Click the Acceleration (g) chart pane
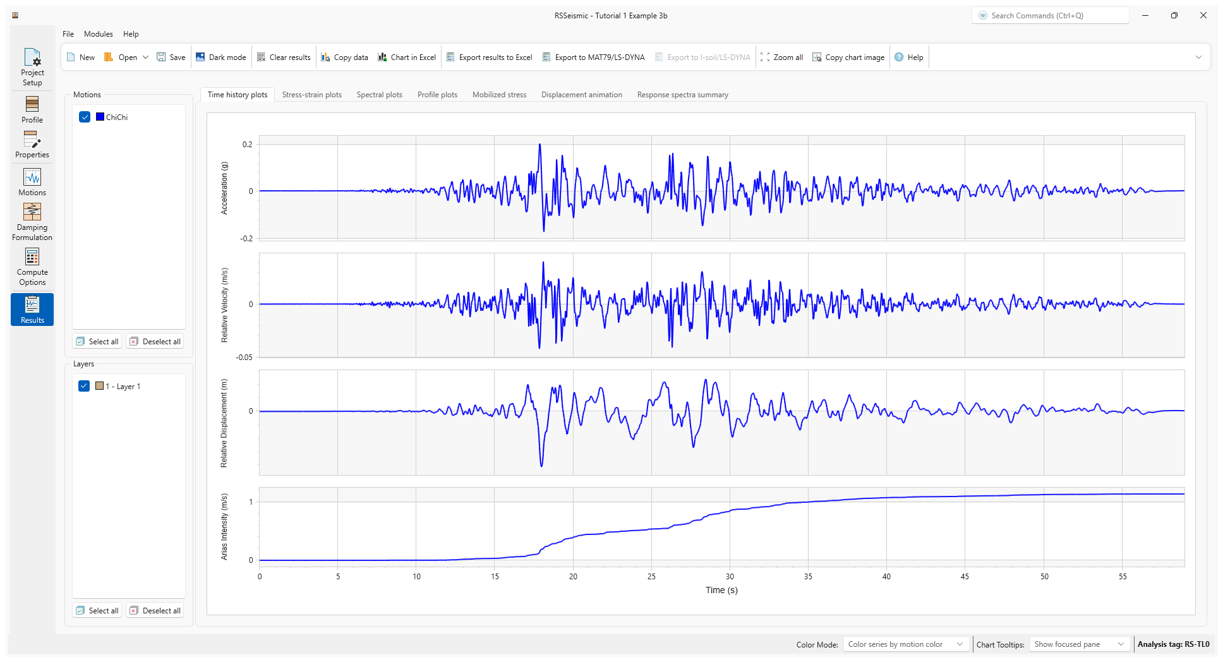 (721, 188)
